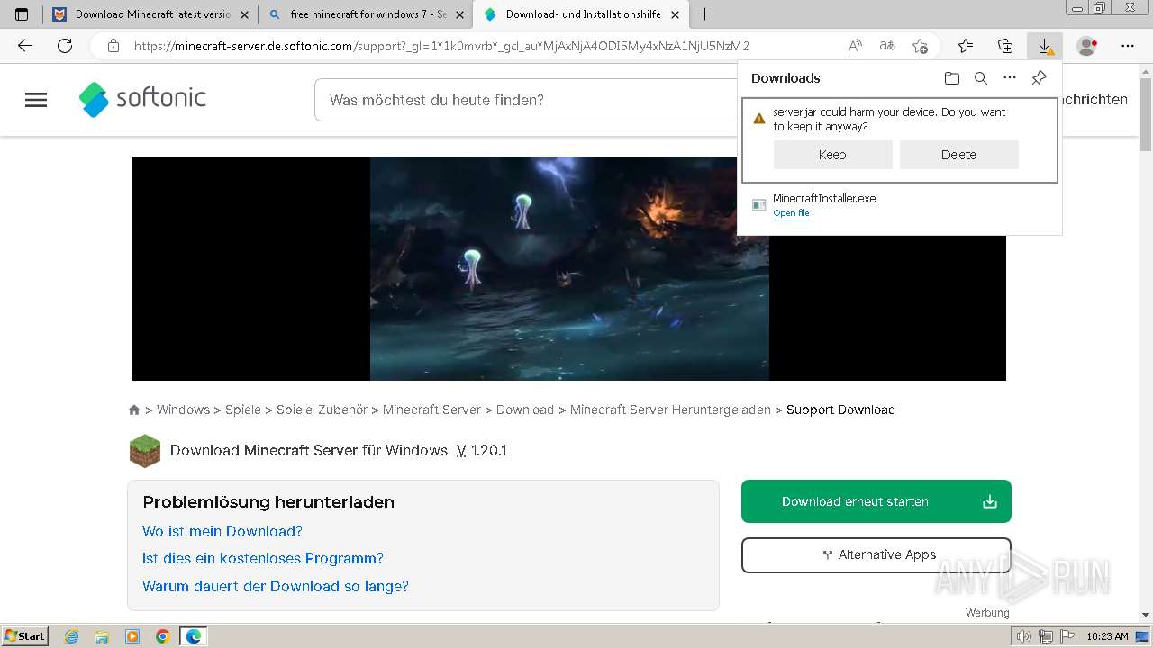Close the Download Minecraft latest version tab
The image size is (1153, 648).
point(244,14)
